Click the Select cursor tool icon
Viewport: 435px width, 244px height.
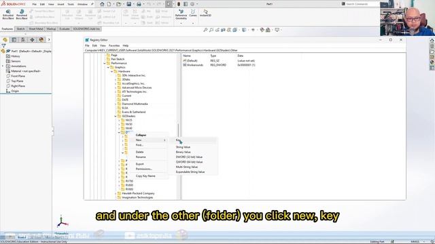click(169, 4)
